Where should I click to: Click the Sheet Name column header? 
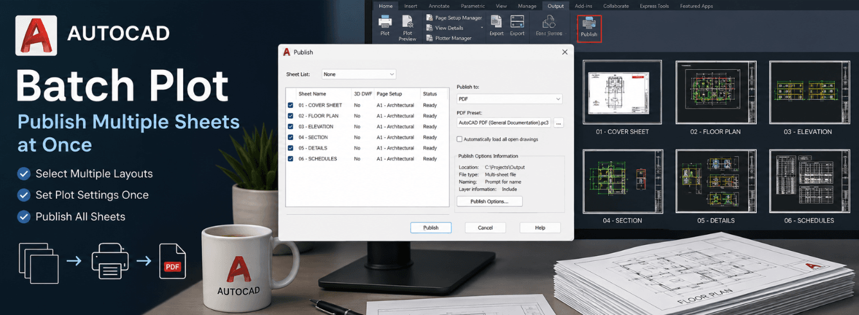312,94
